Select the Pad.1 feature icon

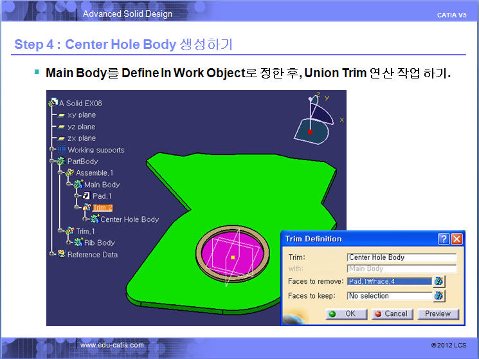(86, 196)
